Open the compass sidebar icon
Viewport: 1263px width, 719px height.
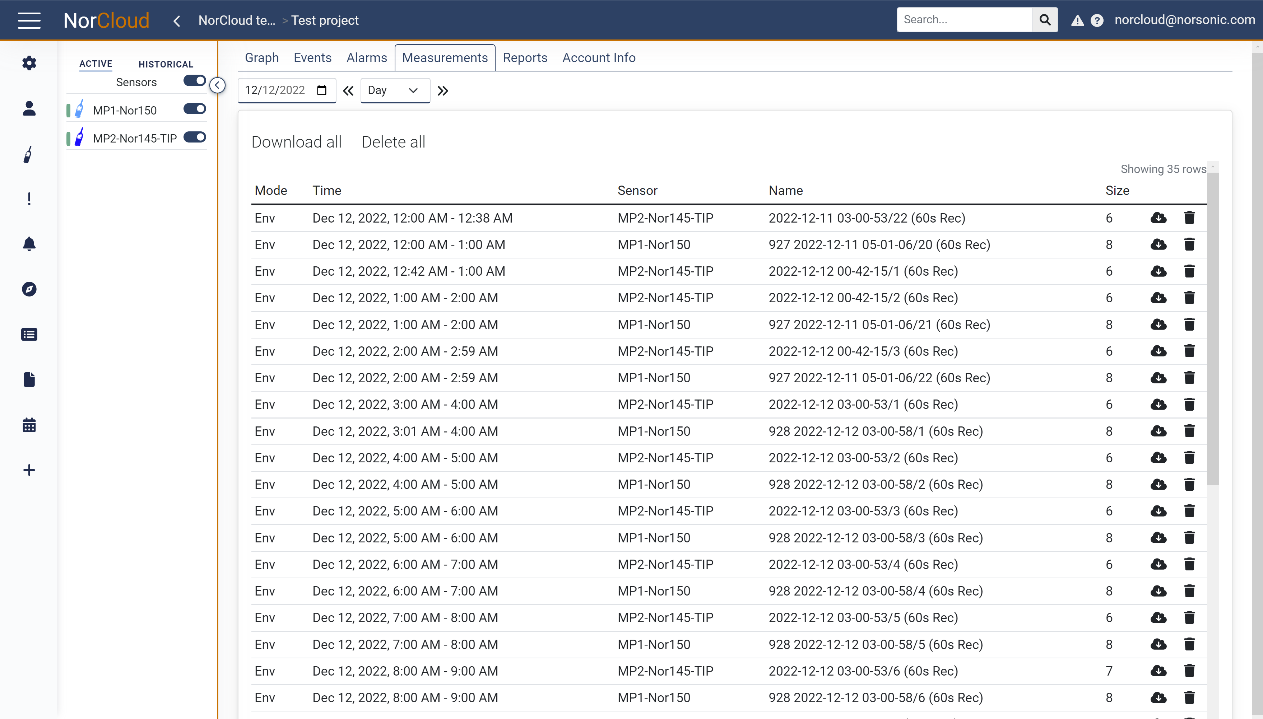[29, 289]
